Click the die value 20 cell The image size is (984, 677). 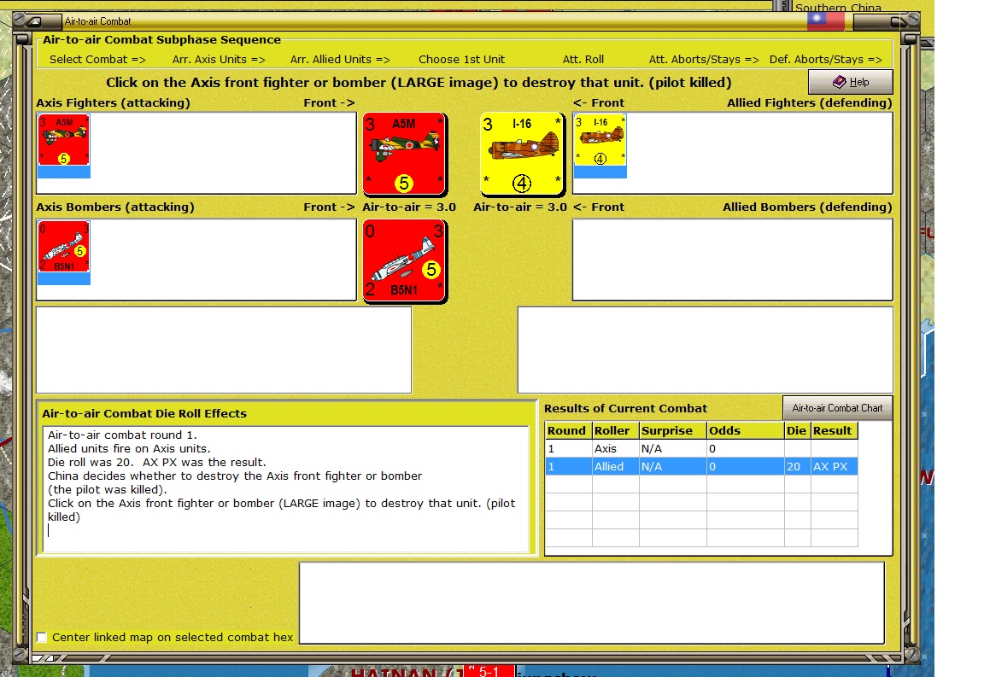click(797, 466)
